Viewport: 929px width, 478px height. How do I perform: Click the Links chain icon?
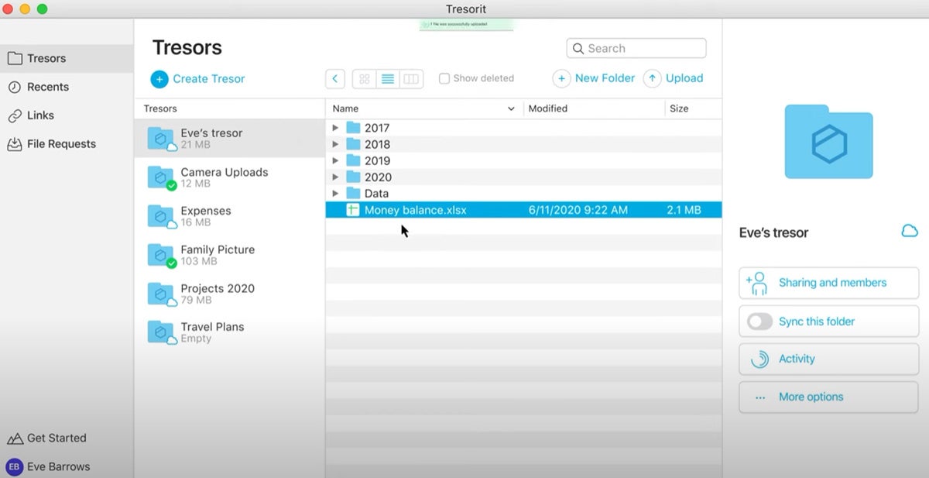pyautogui.click(x=15, y=115)
